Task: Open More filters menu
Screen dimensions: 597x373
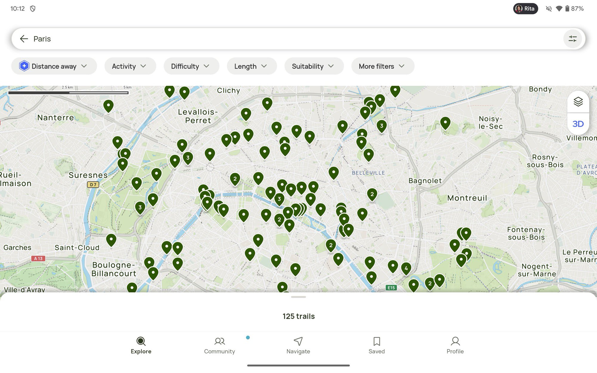Action: coord(382,66)
